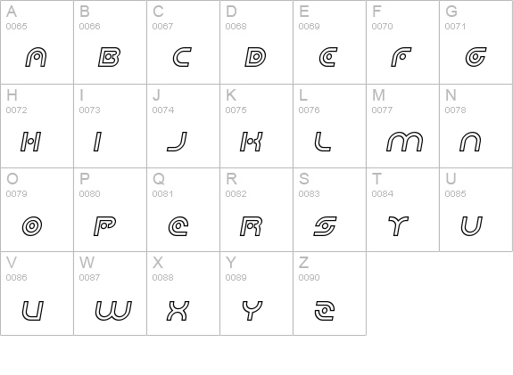Choose the glyph cell for letter G
This screenshot has height=375, width=513.
coord(476,42)
